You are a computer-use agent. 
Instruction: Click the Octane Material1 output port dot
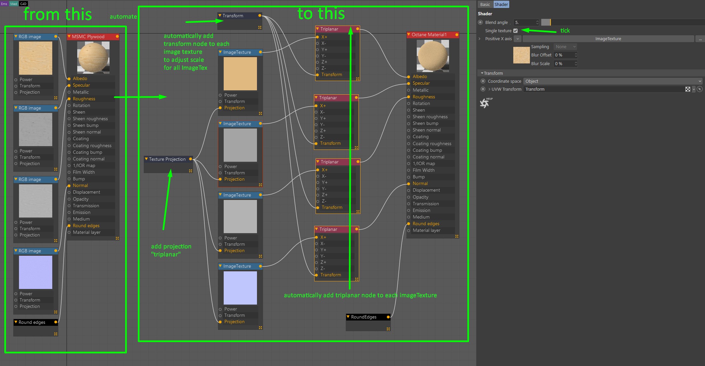click(457, 35)
